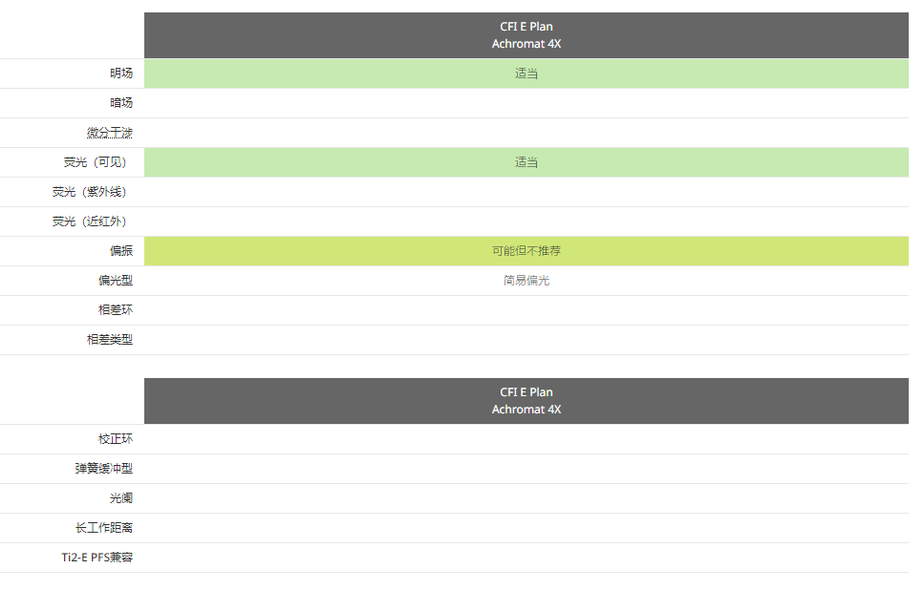Click the 简易偏光 value text
The image size is (924, 590).
[x=526, y=281]
